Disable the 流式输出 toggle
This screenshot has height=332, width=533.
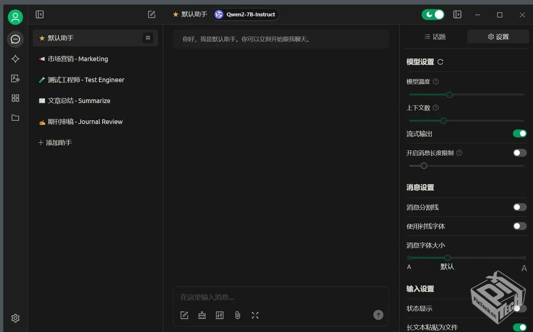point(519,134)
